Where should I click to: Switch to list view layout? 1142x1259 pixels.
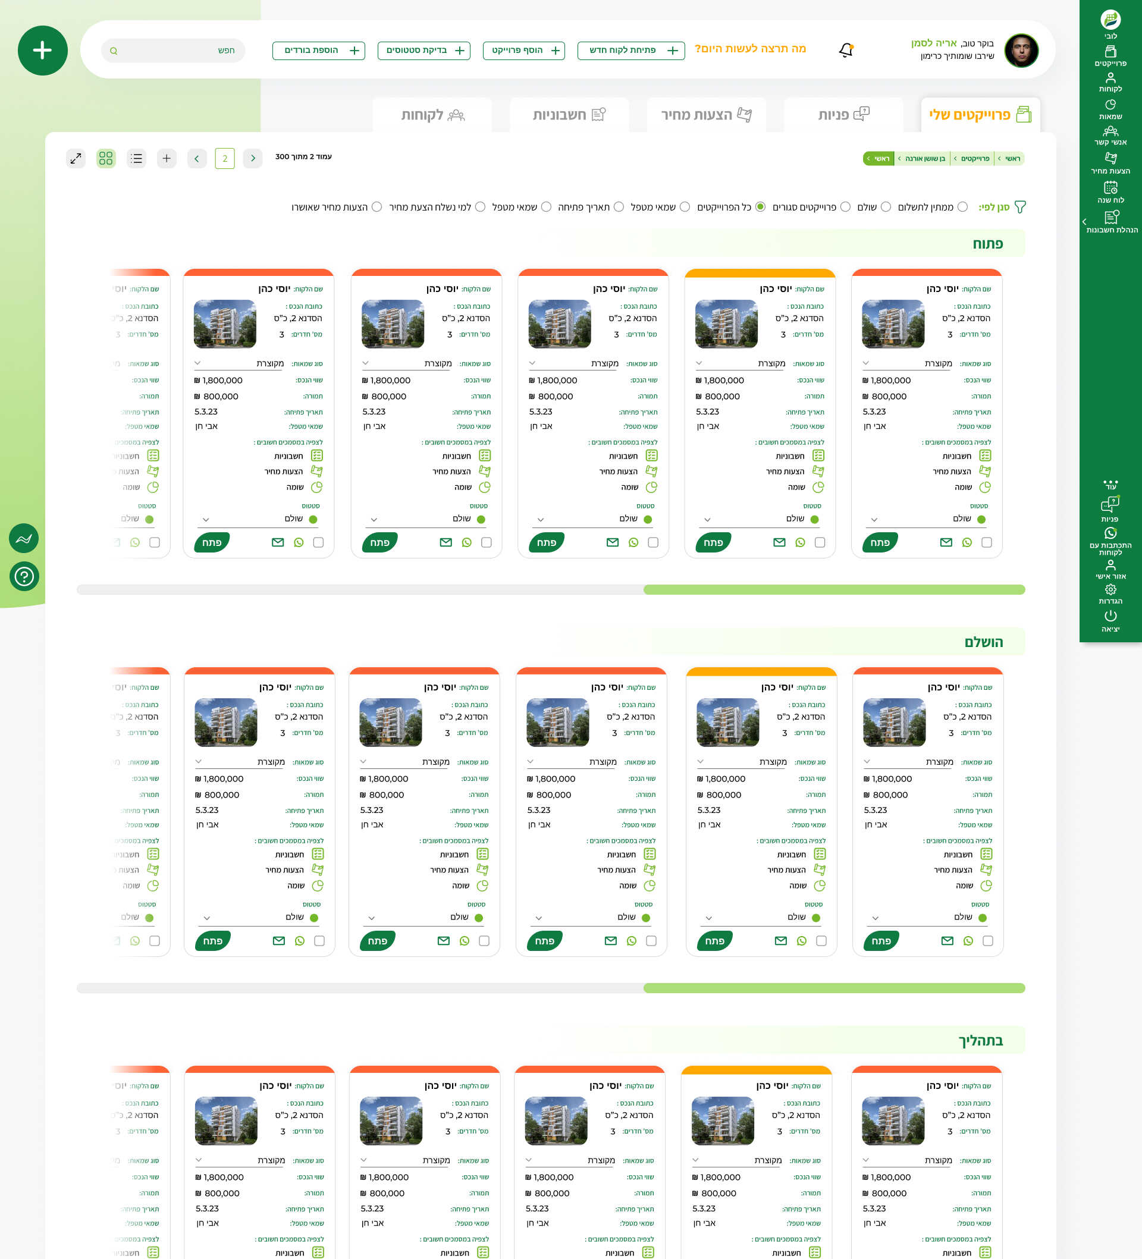point(136,158)
